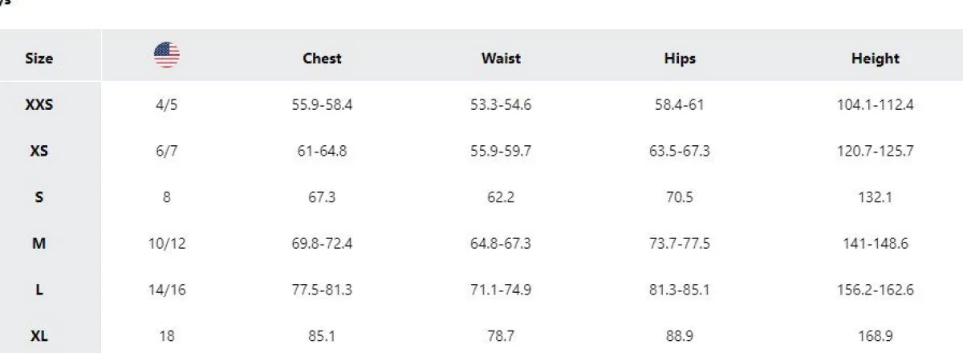Select US size 14/16 cell
Image resolution: width=963 pixels, height=353 pixels.
[x=167, y=290]
